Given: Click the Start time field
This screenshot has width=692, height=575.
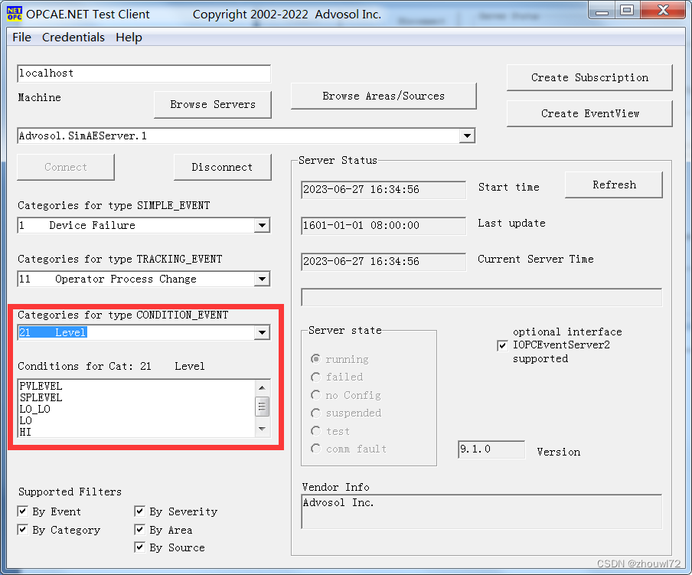Looking at the screenshot, I should point(384,190).
